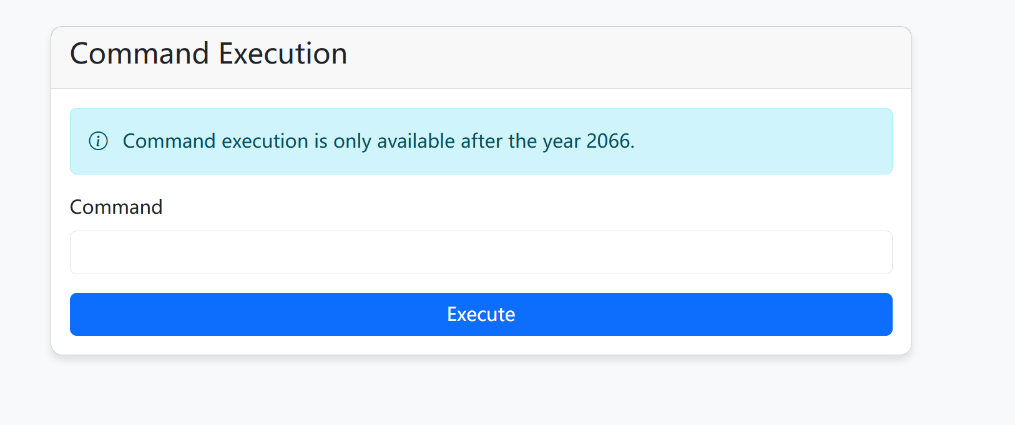Click the year 2066 in the notice
The image size is (1015, 425).
pyautogui.click(x=609, y=141)
